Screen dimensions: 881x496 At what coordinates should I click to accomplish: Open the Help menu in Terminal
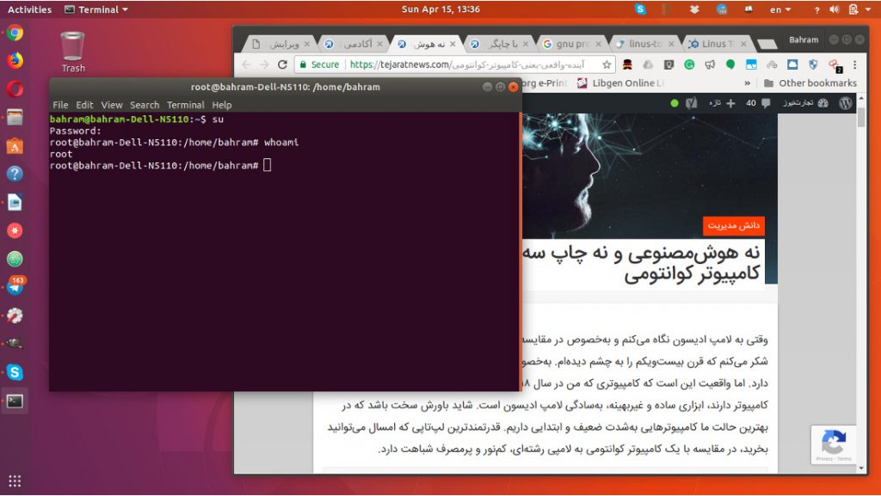(x=221, y=105)
